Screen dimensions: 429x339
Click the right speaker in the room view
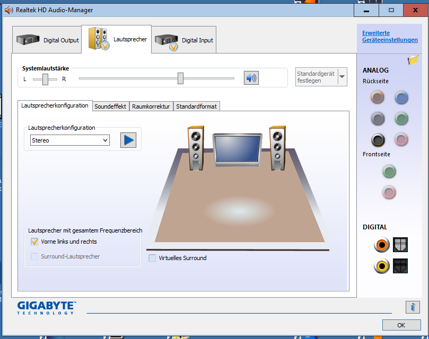[277, 148]
